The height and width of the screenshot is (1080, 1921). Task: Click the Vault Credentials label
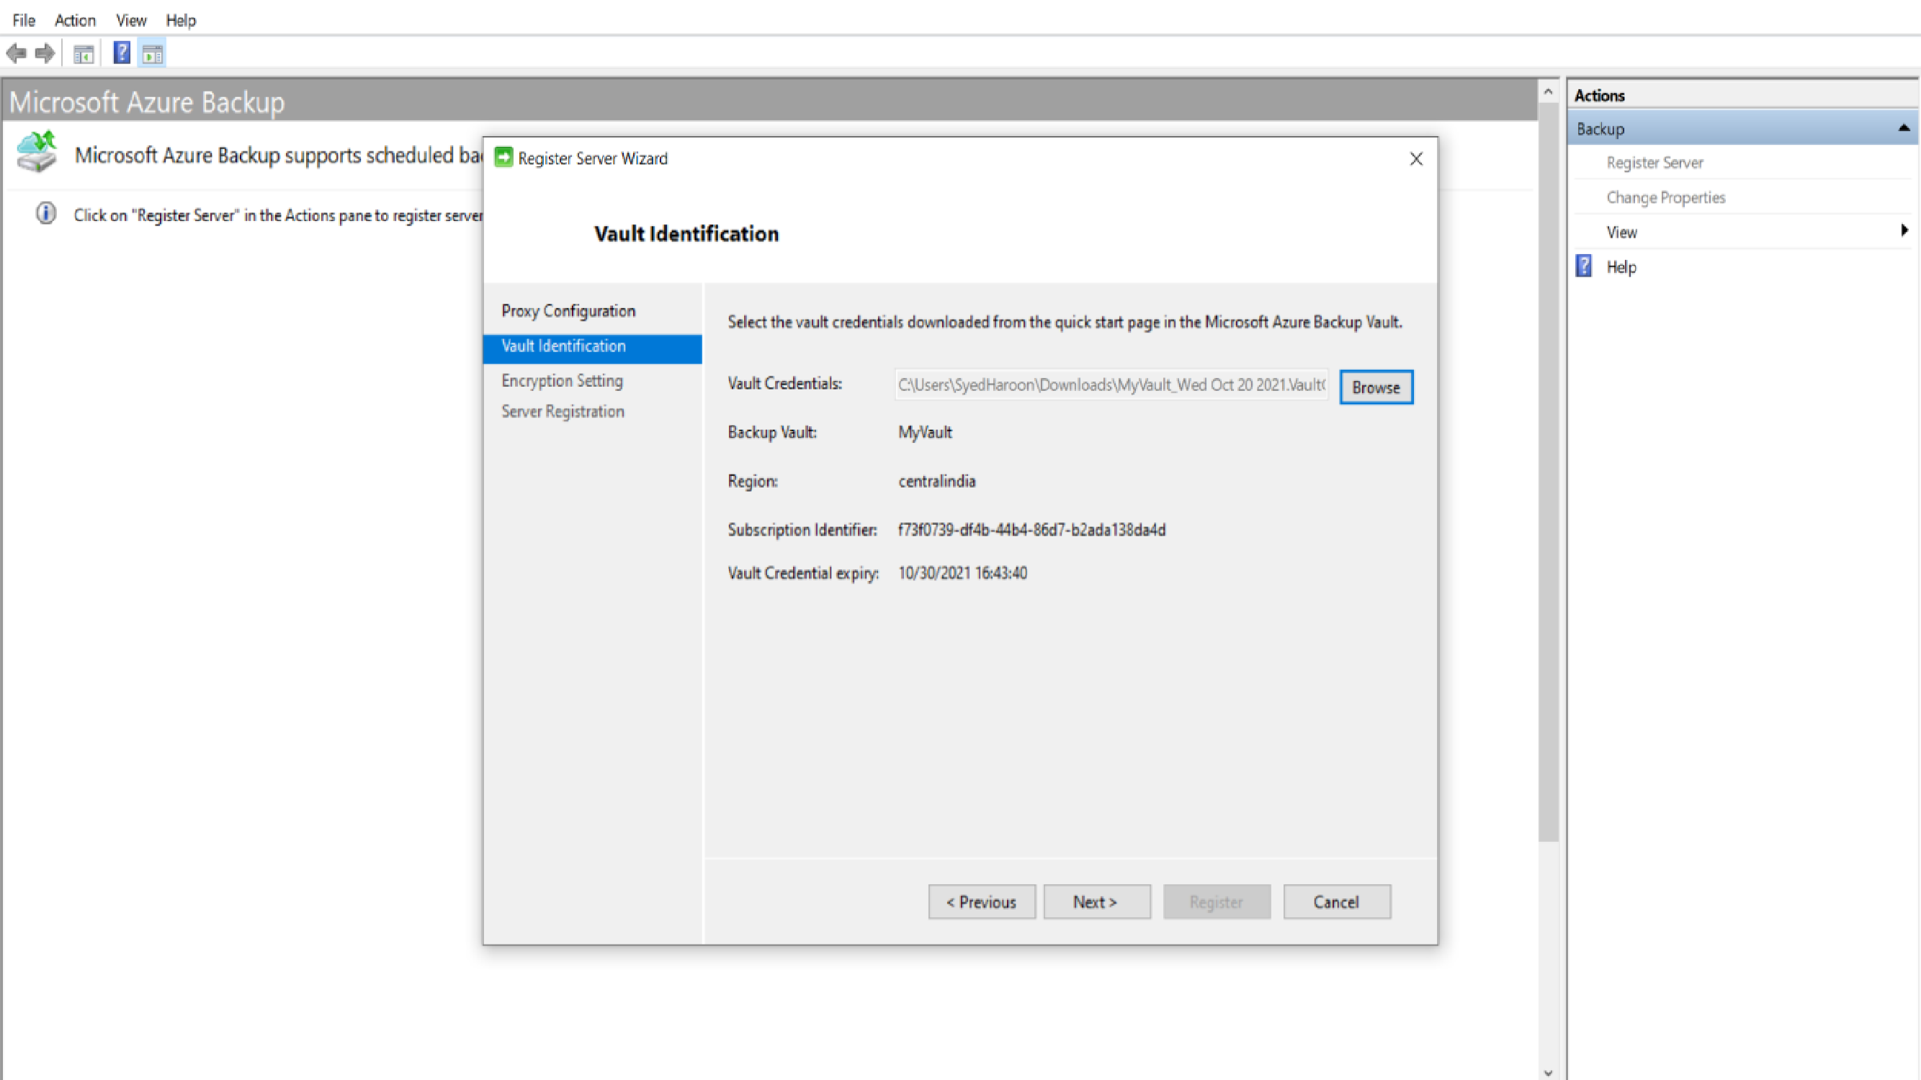tap(784, 383)
